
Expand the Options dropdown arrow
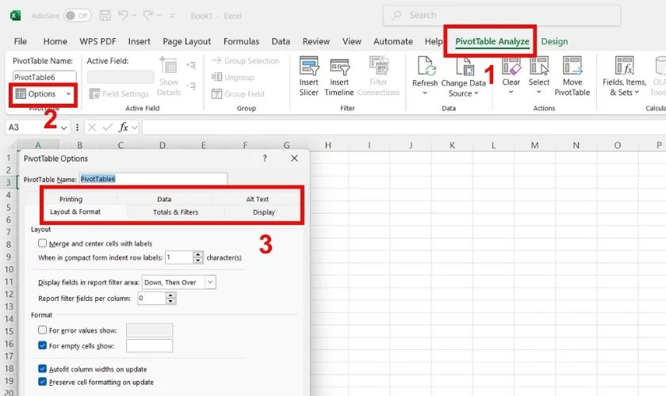(x=68, y=93)
